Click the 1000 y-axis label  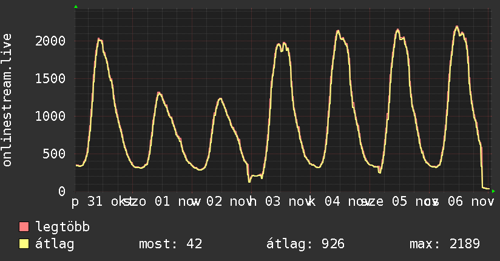(50, 116)
